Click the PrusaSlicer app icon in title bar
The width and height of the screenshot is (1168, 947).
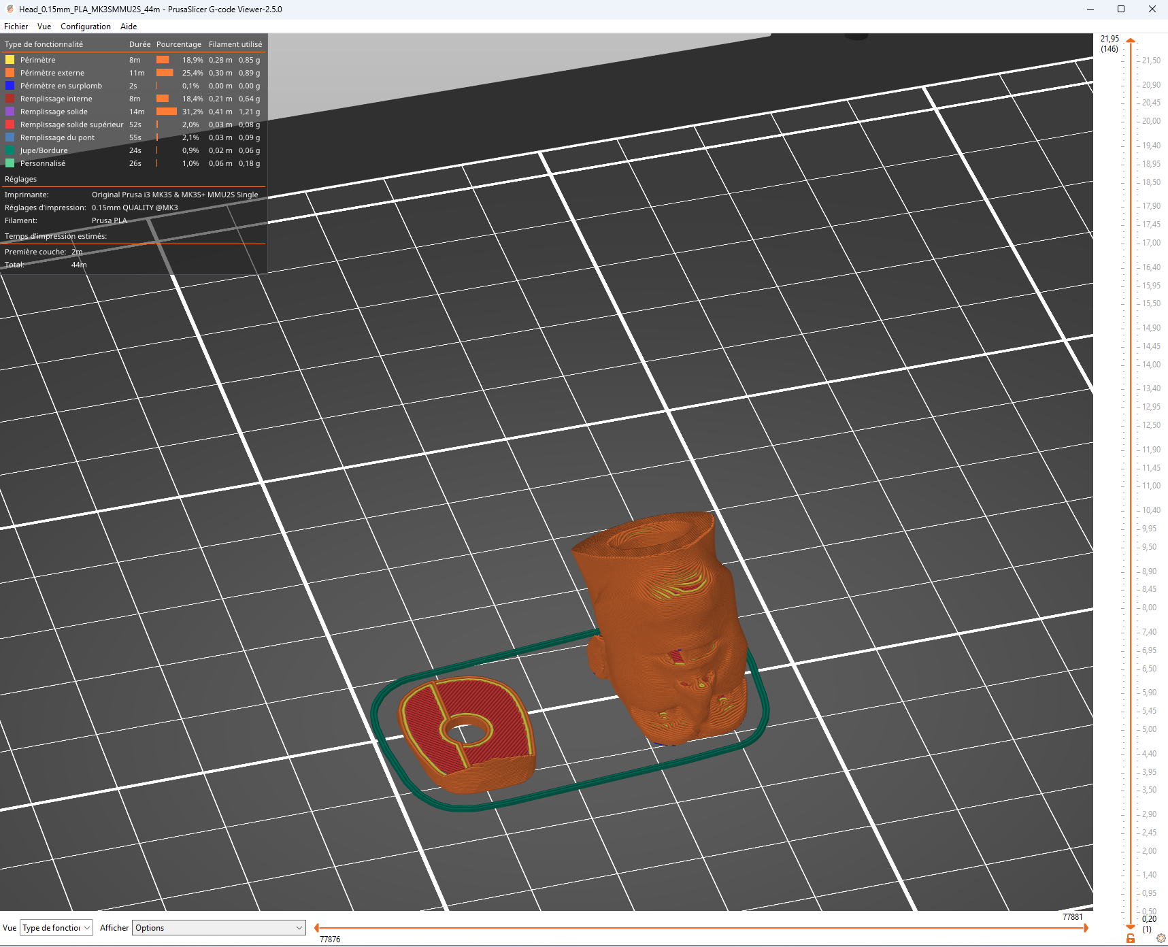click(10, 9)
